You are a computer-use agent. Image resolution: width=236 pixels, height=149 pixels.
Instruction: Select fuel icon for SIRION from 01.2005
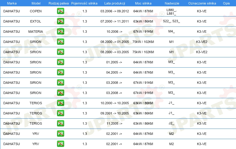(x=60, y=62)
